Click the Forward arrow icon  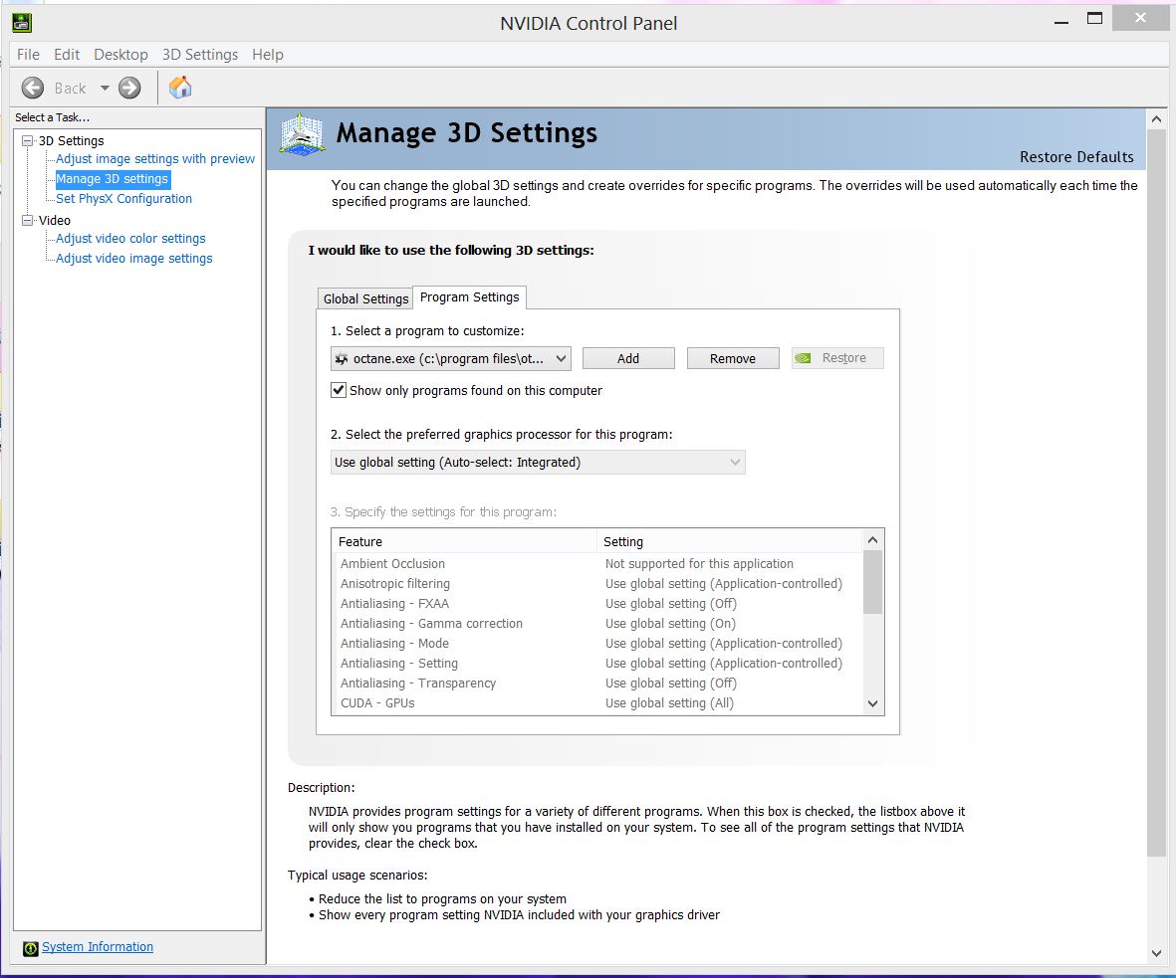(x=129, y=88)
